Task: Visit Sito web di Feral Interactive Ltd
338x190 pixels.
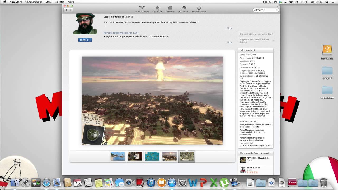Action: (256, 34)
